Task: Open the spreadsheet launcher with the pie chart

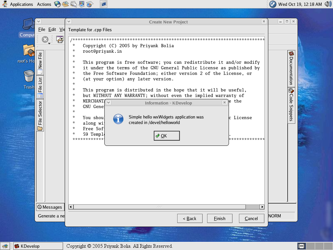Action: [x=90, y=4]
